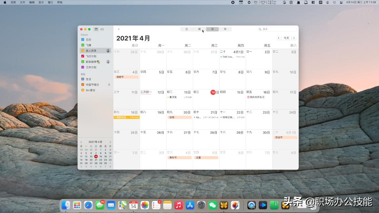Click the share icon beside 家人共享

(x=108, y=51)
